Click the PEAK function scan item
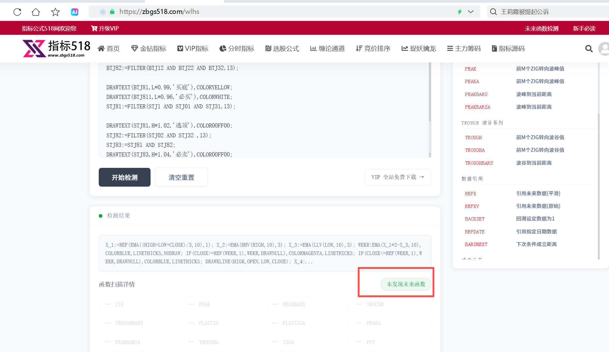Image resolution: width=609 pixels, height=352 pixels. 223,304
